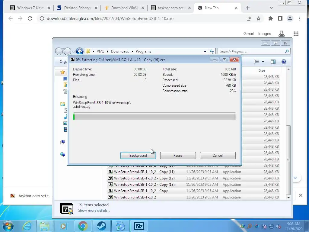Expand Explorer address history dropdown

(205, 51)
